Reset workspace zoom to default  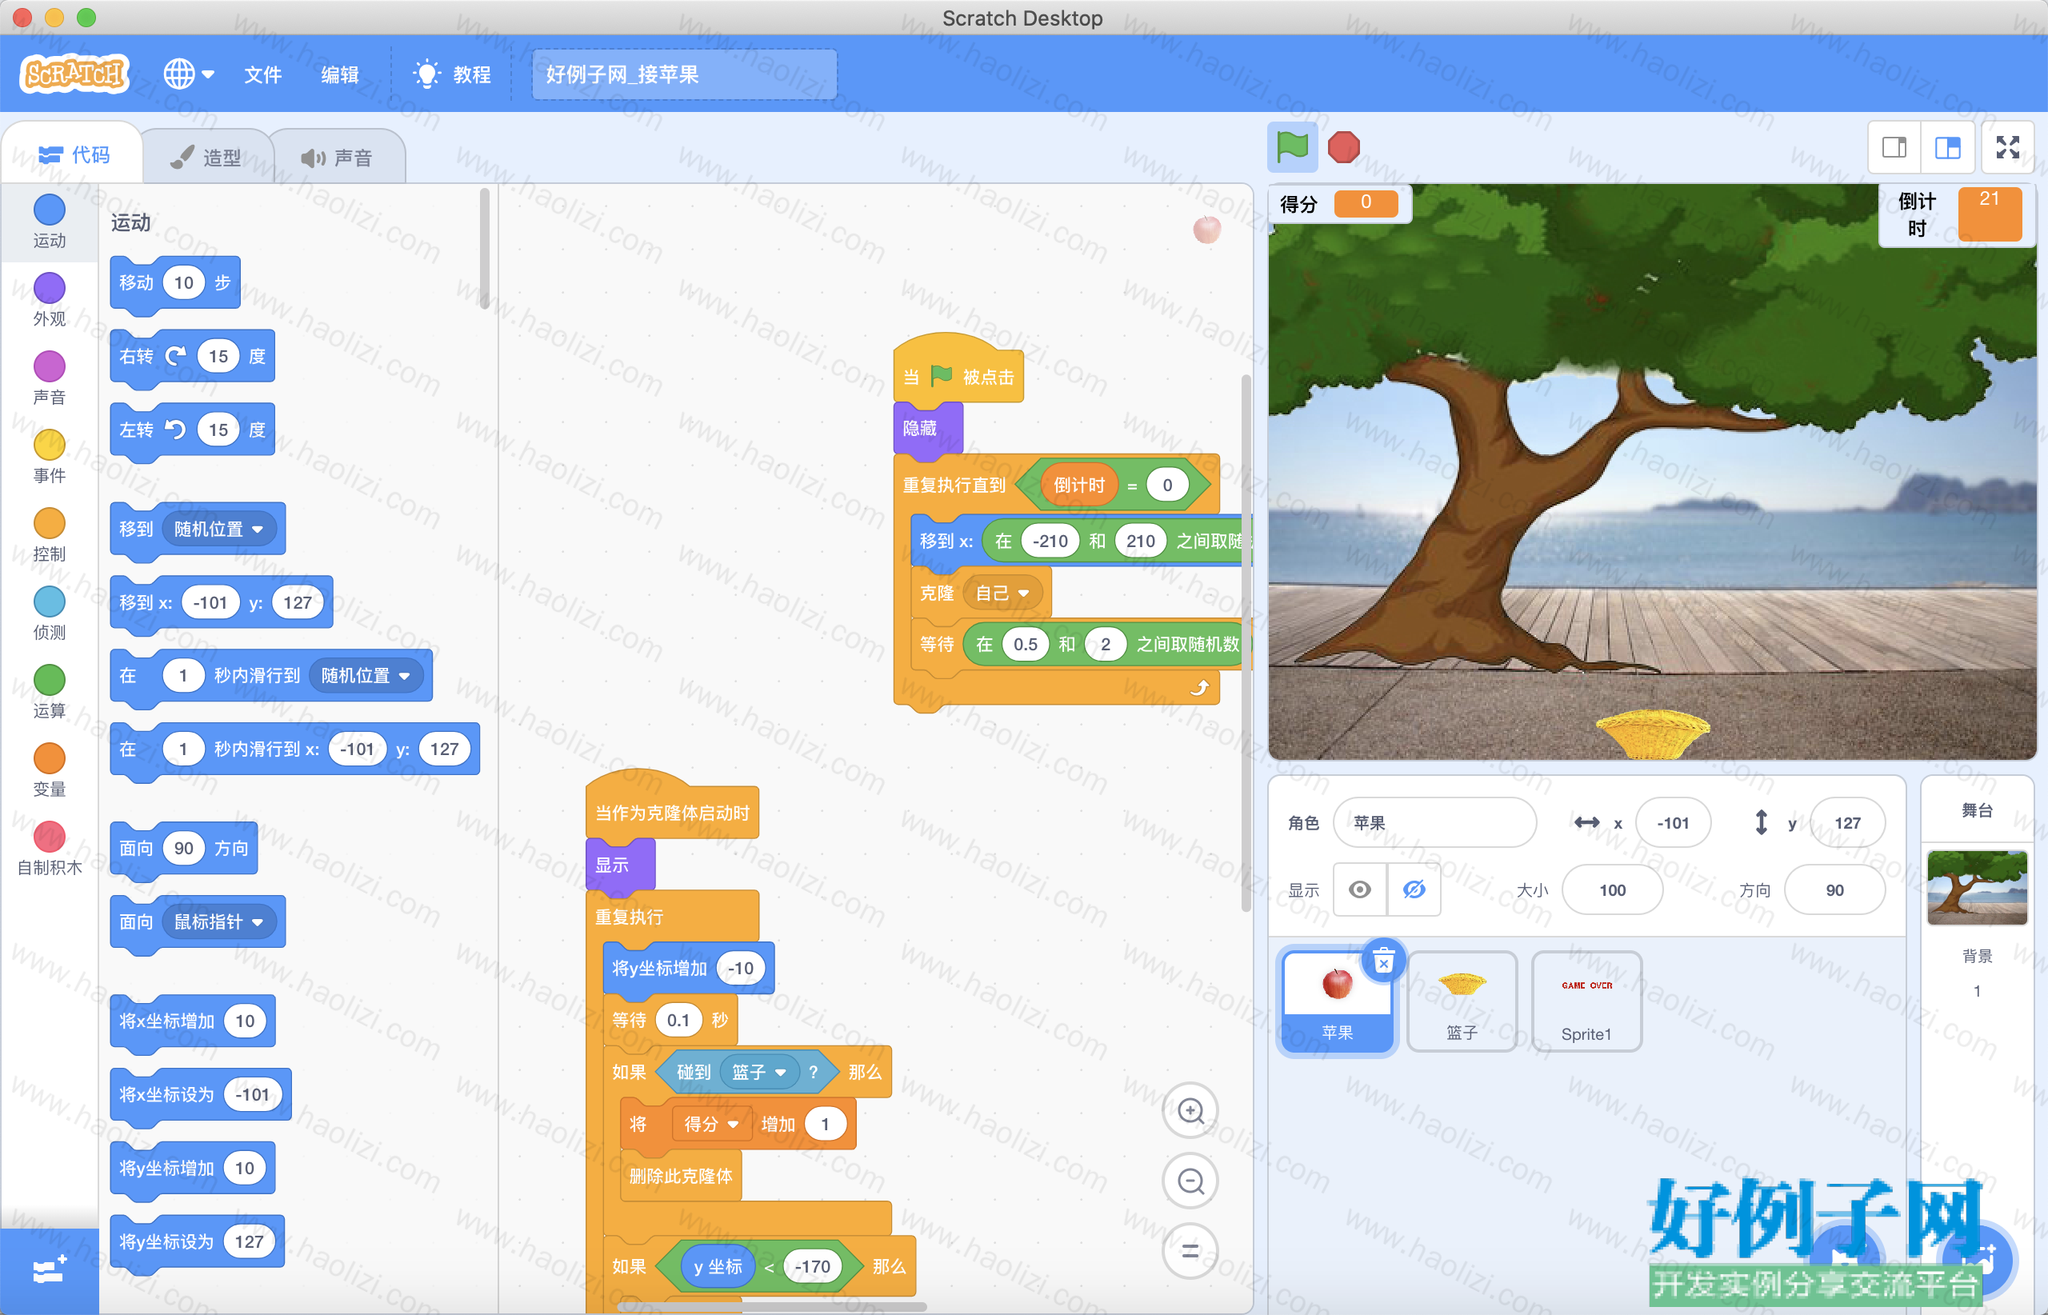(1190, 1251)
